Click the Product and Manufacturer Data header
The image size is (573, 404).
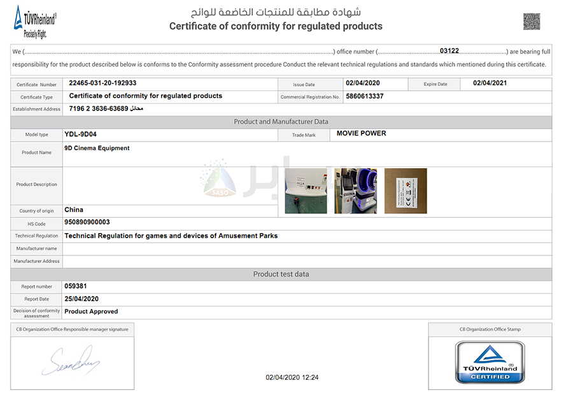point(281,122)
